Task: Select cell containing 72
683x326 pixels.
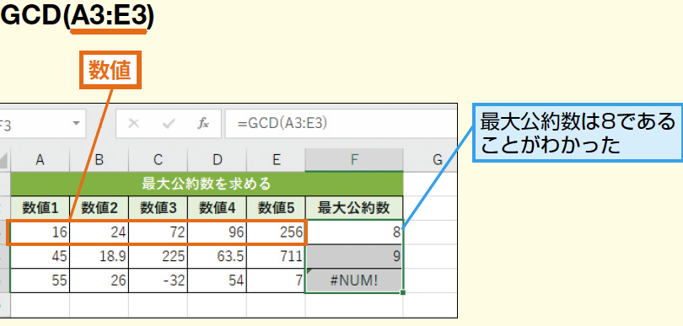Action: (x=158, y=232)
